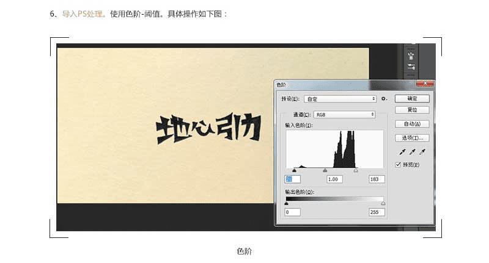This screenshot has height=263, width=489.
Task: Click the 复位 reset button
Action: pos(412,110)
